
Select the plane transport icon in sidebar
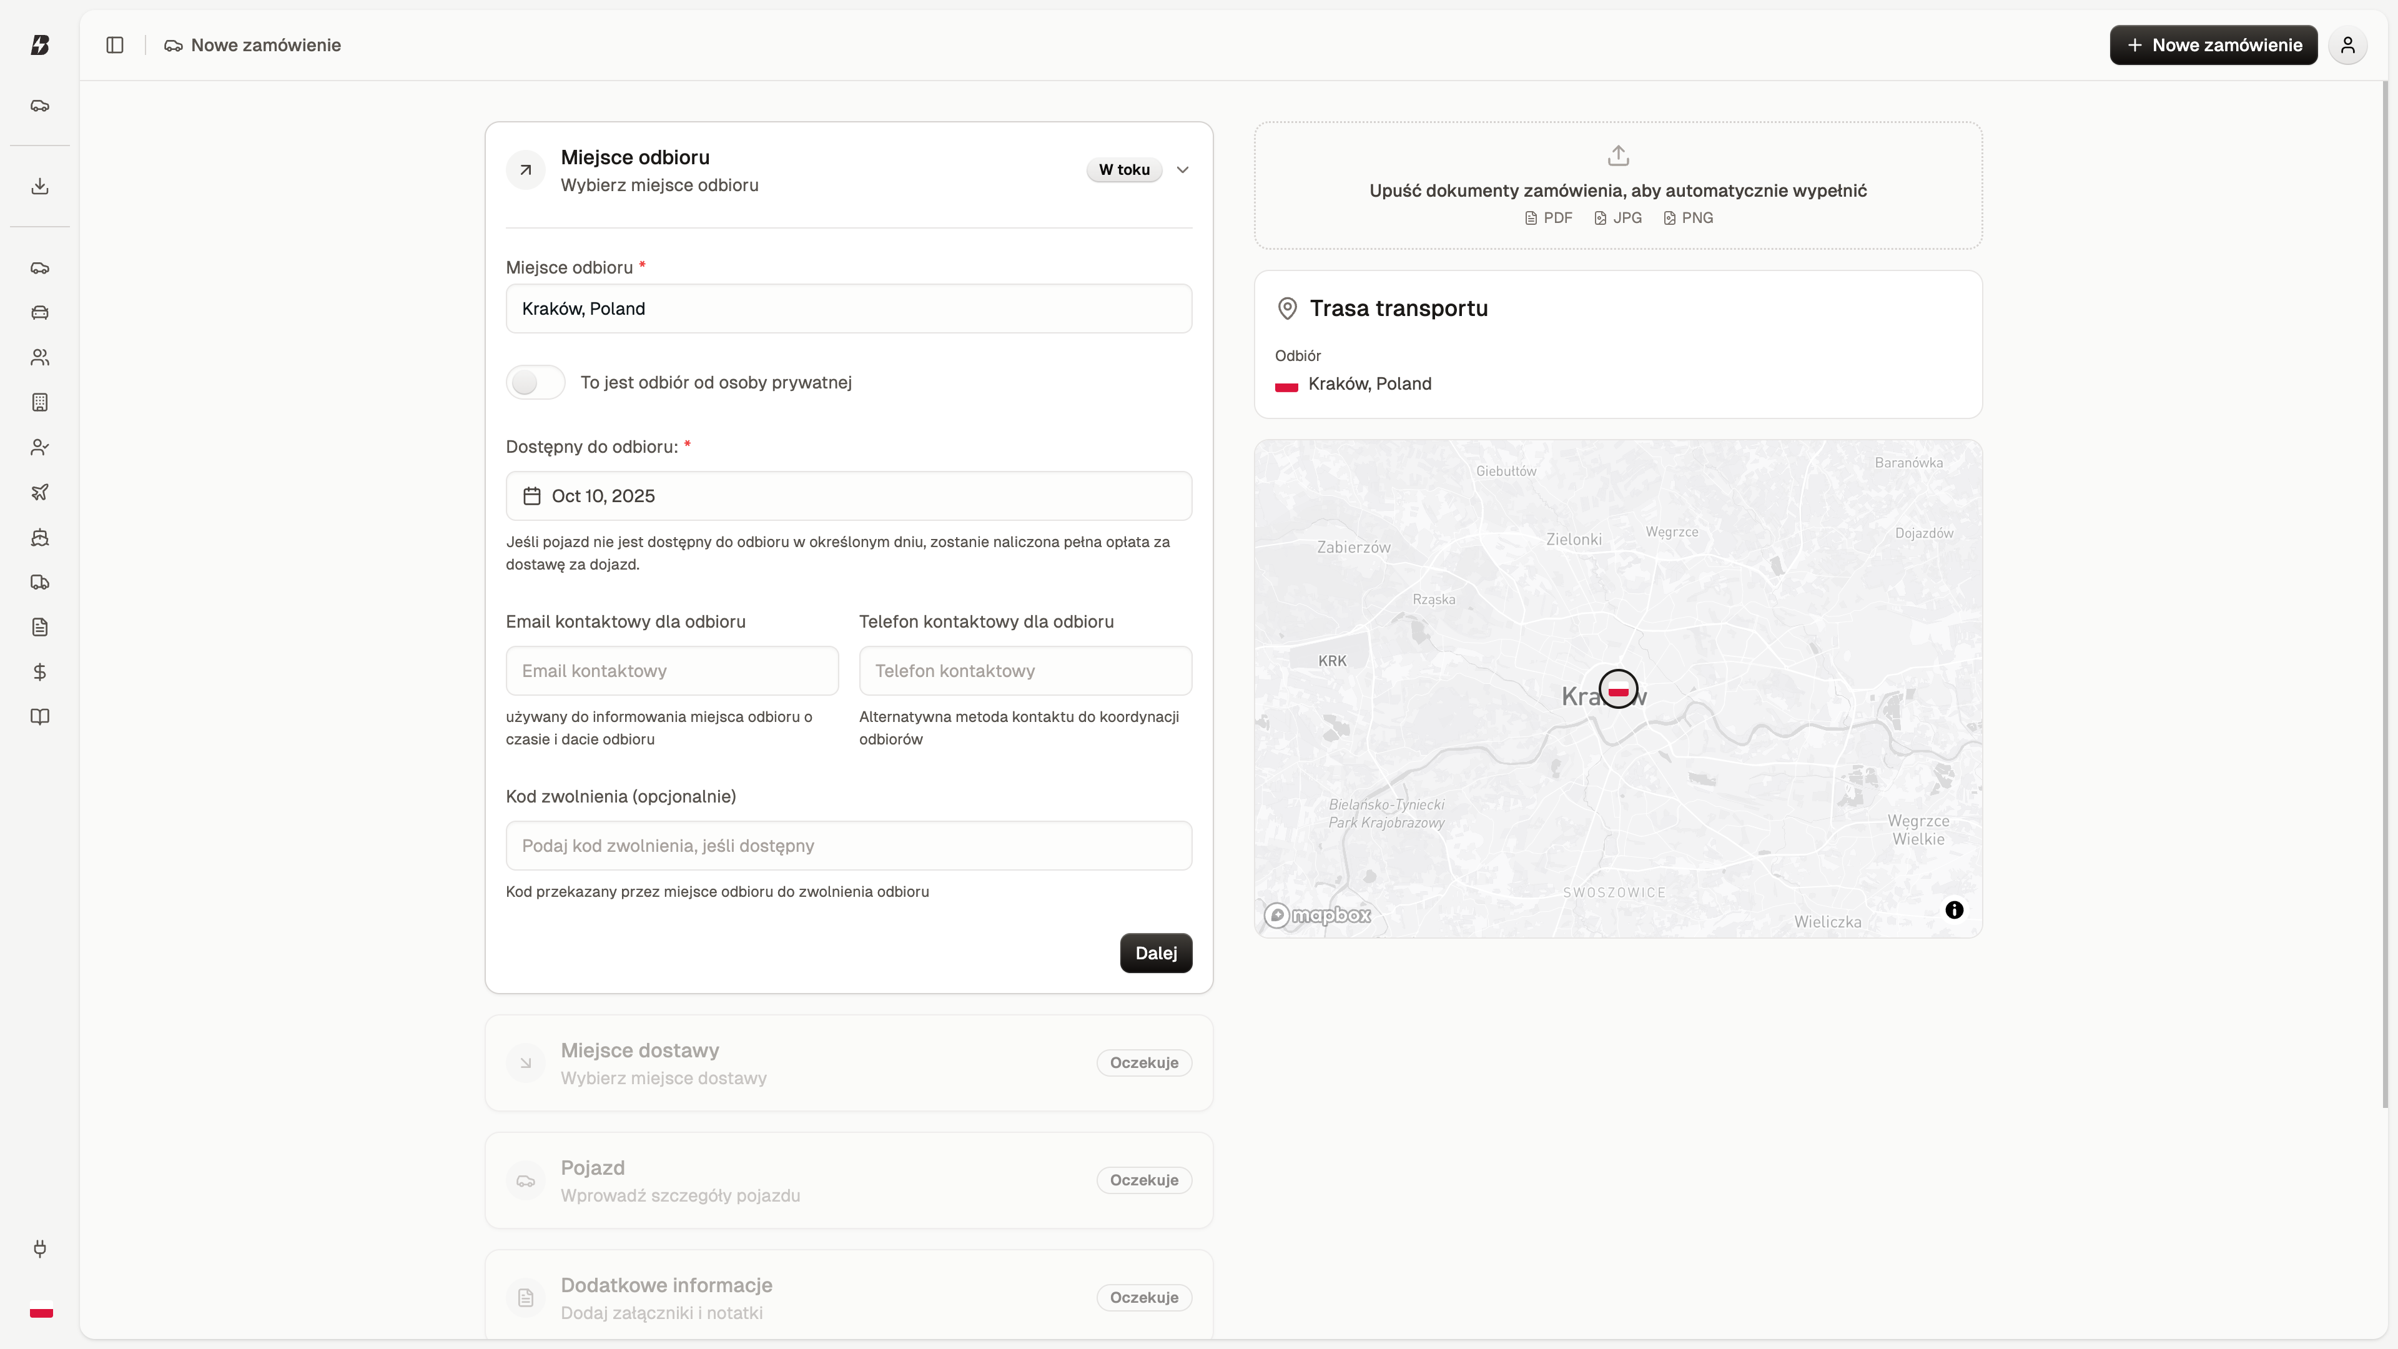coord(40,492)
